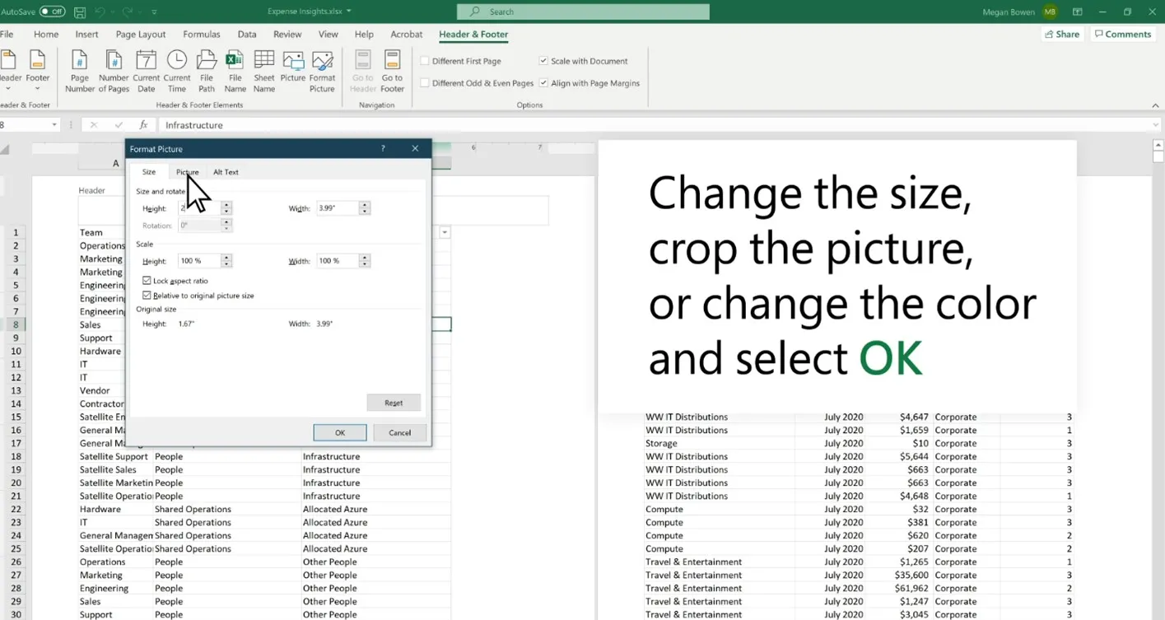Click OK in Format Picture dialog
1165x620 pixels.
(x=340, y=432)
